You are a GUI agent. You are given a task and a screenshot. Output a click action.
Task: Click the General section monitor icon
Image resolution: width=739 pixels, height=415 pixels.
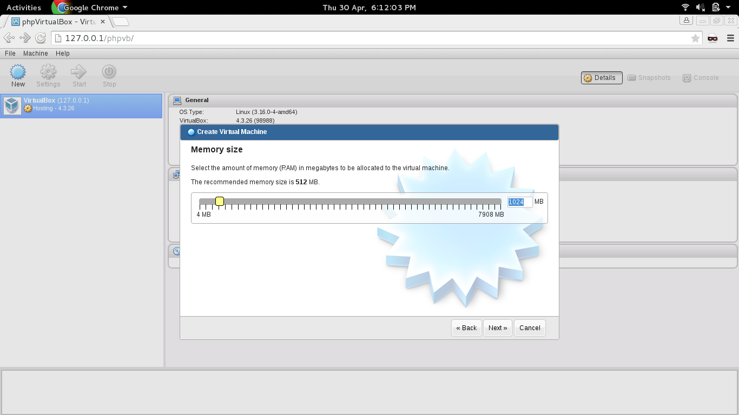pyautogui.click(x=177, y=100)
